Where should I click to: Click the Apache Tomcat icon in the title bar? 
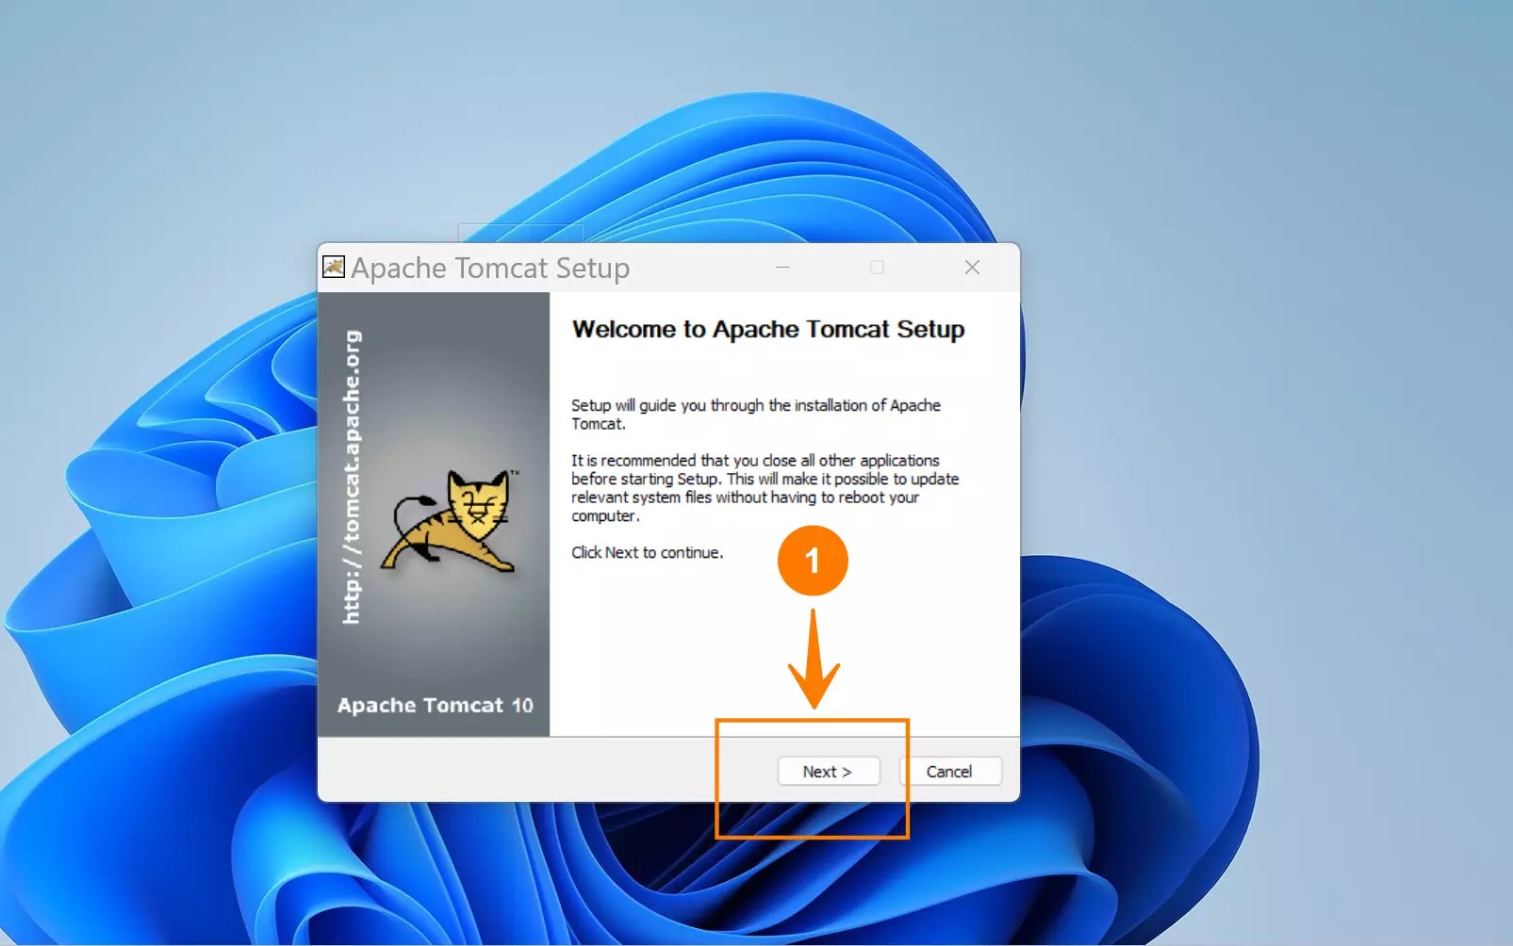pos(334,268)
